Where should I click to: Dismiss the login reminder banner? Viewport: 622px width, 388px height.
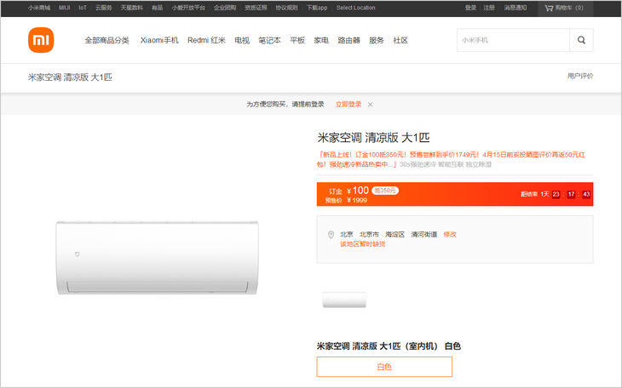click(x=370, y=105)
